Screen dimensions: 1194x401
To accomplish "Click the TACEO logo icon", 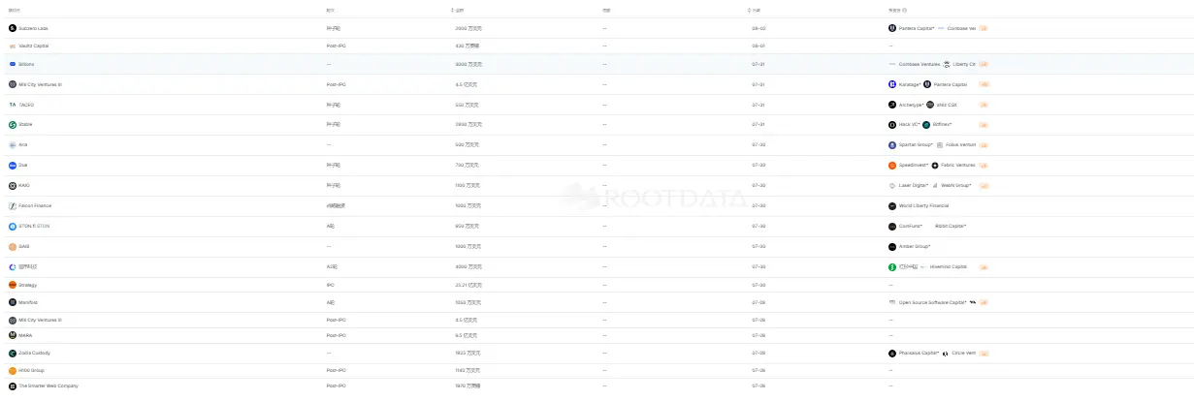I will click(13, 105).
